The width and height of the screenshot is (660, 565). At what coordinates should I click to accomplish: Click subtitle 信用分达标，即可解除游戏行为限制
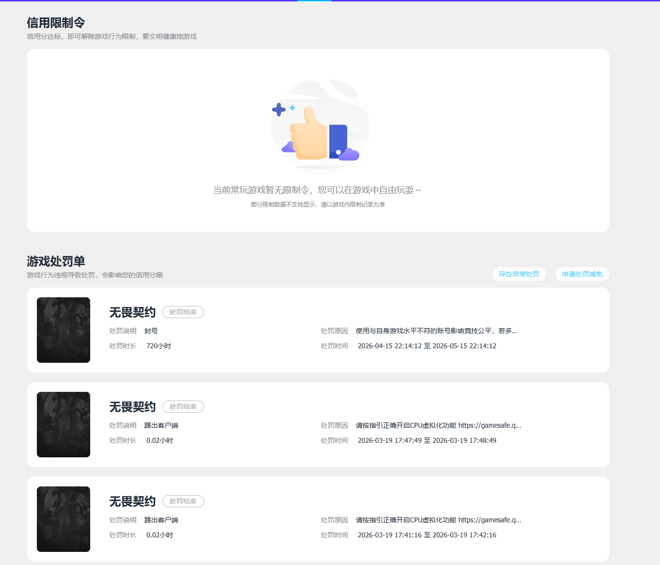[112, 36]
